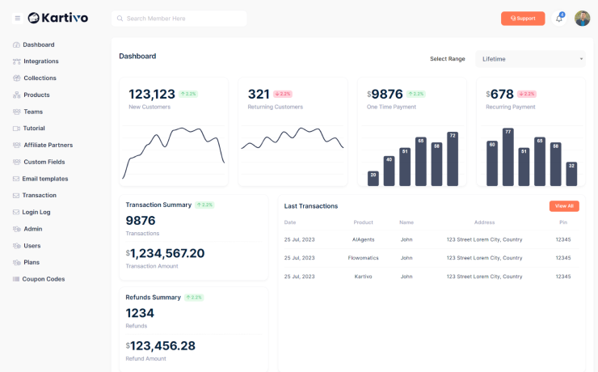This screenshot has height=372, width=598.
Task: Click the search magnifier icon
Action: [x=120, y=19]
